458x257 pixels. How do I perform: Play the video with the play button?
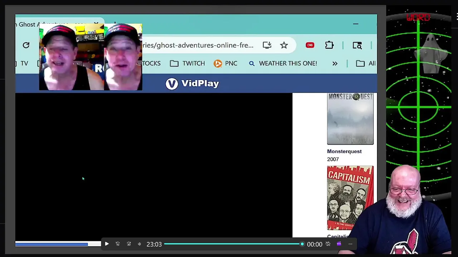(107, 244)
